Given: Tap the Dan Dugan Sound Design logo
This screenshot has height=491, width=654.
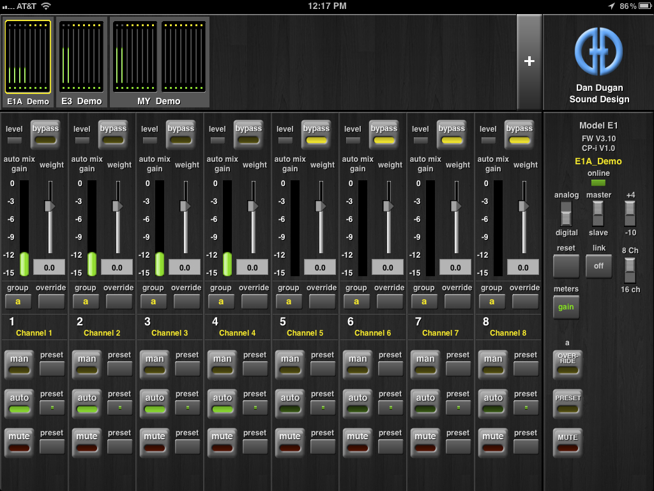Looking at the screenshot, I should (x=598, y=52).
